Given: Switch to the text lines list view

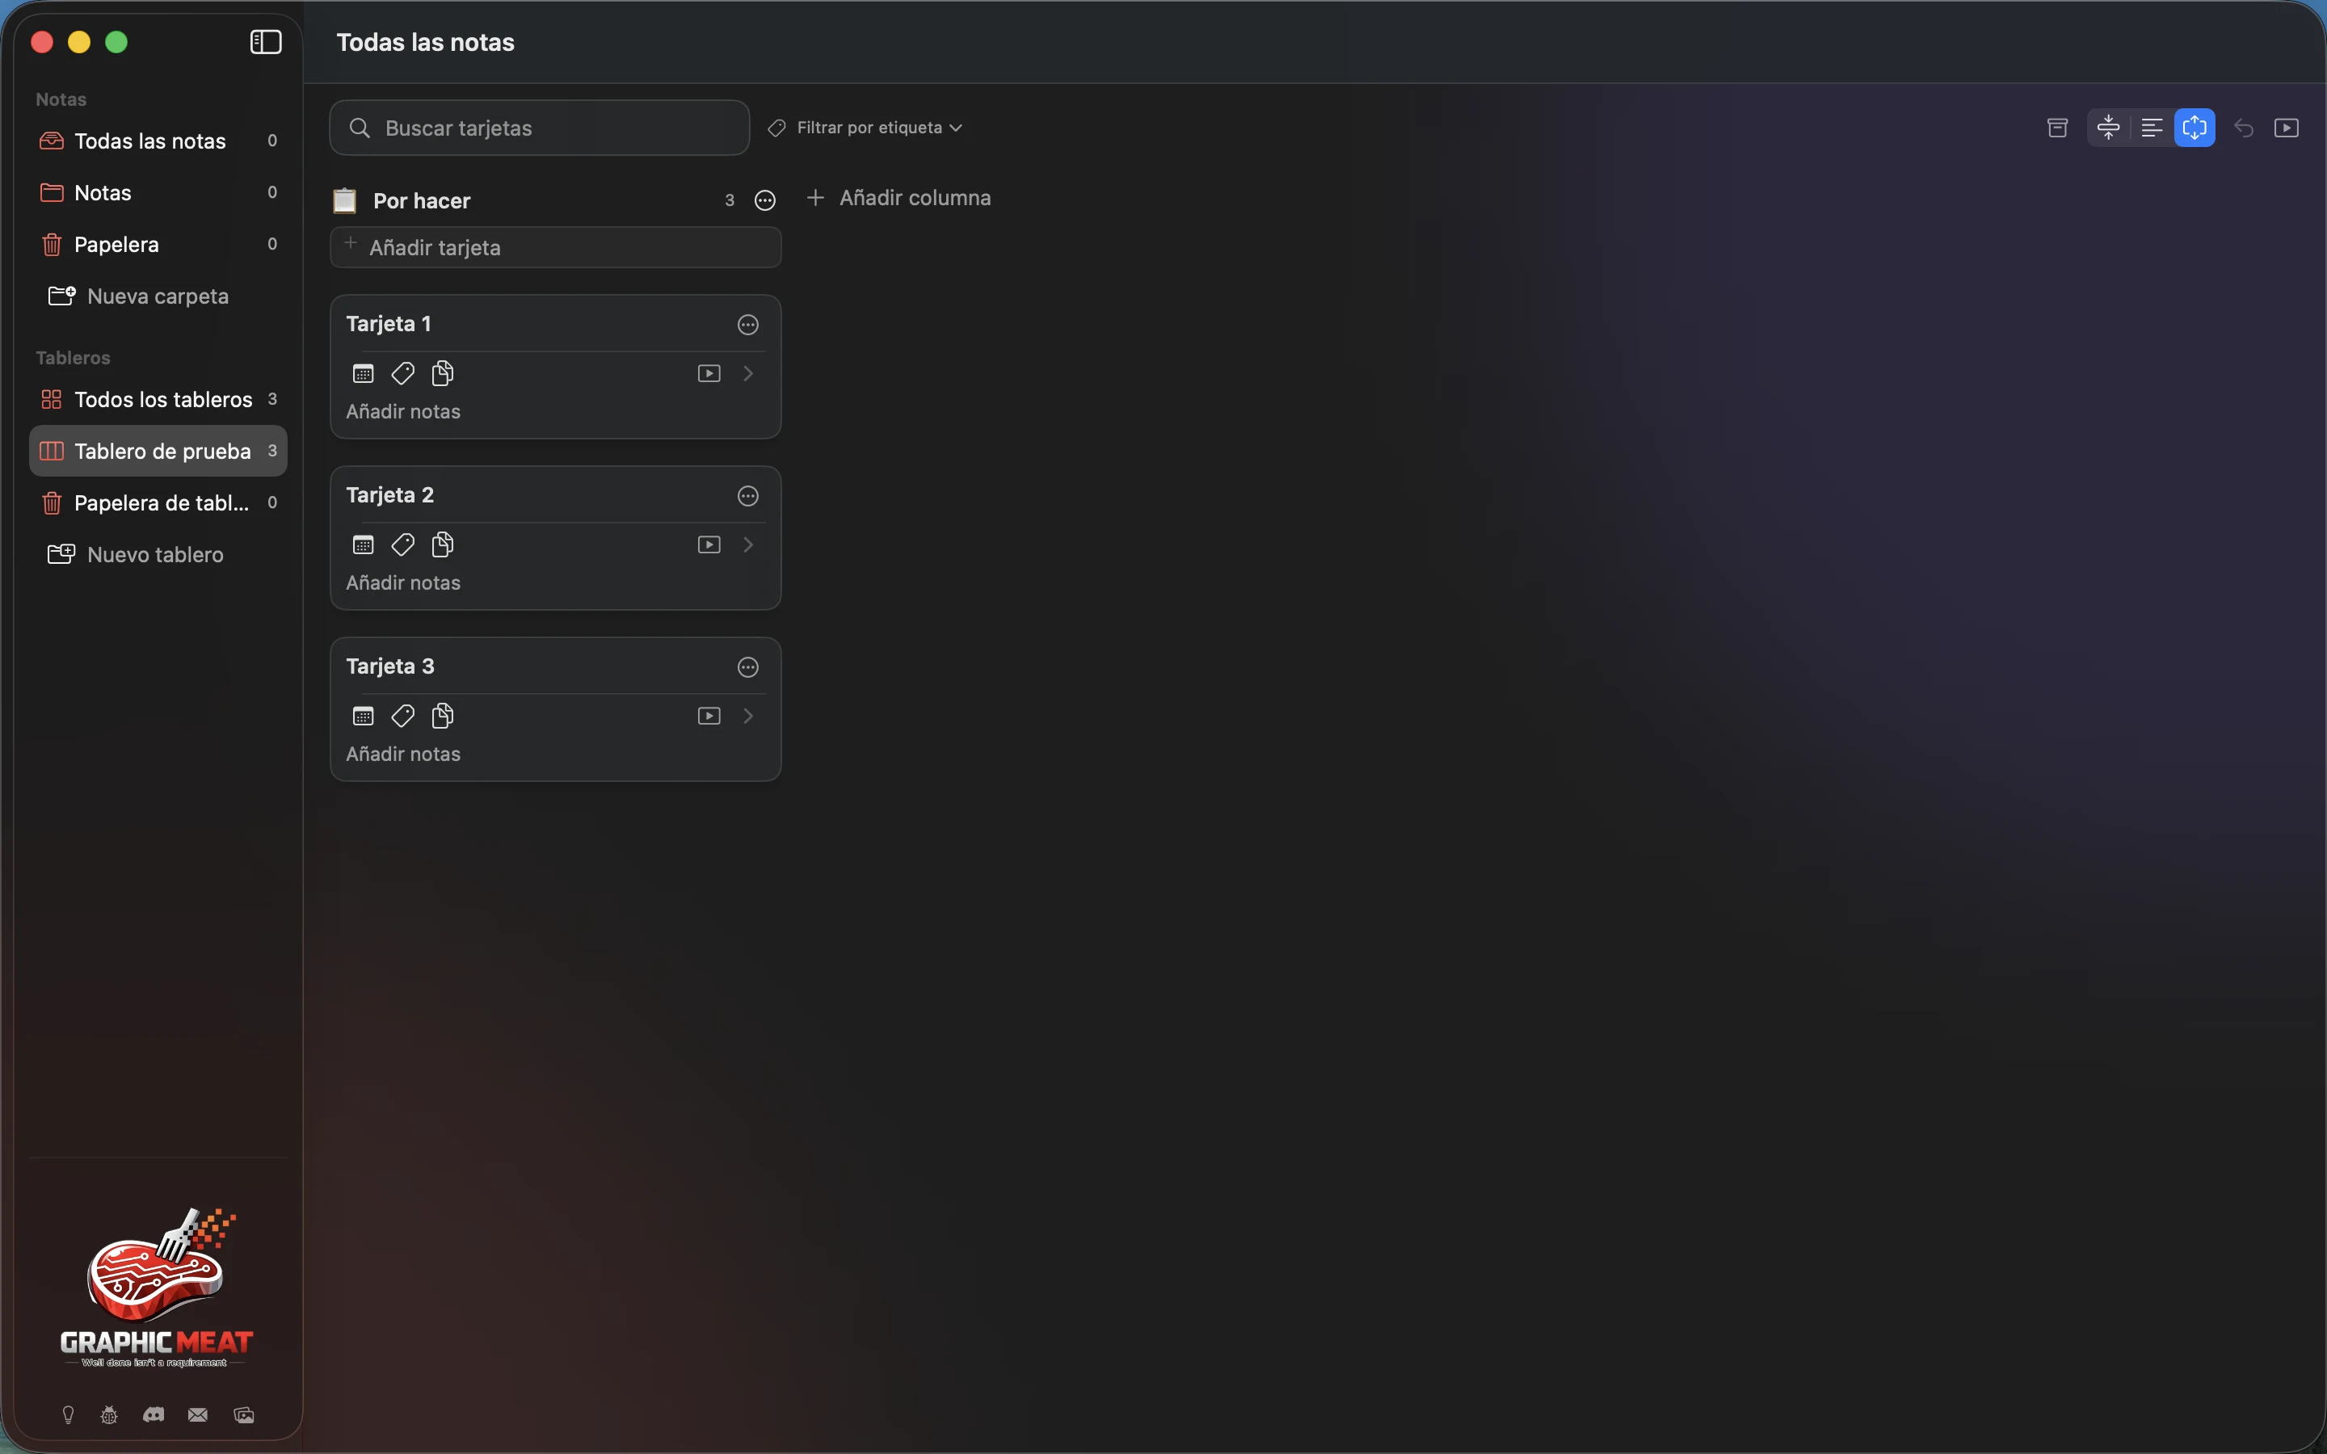Looking at the screenshot, I should 2151,128.
